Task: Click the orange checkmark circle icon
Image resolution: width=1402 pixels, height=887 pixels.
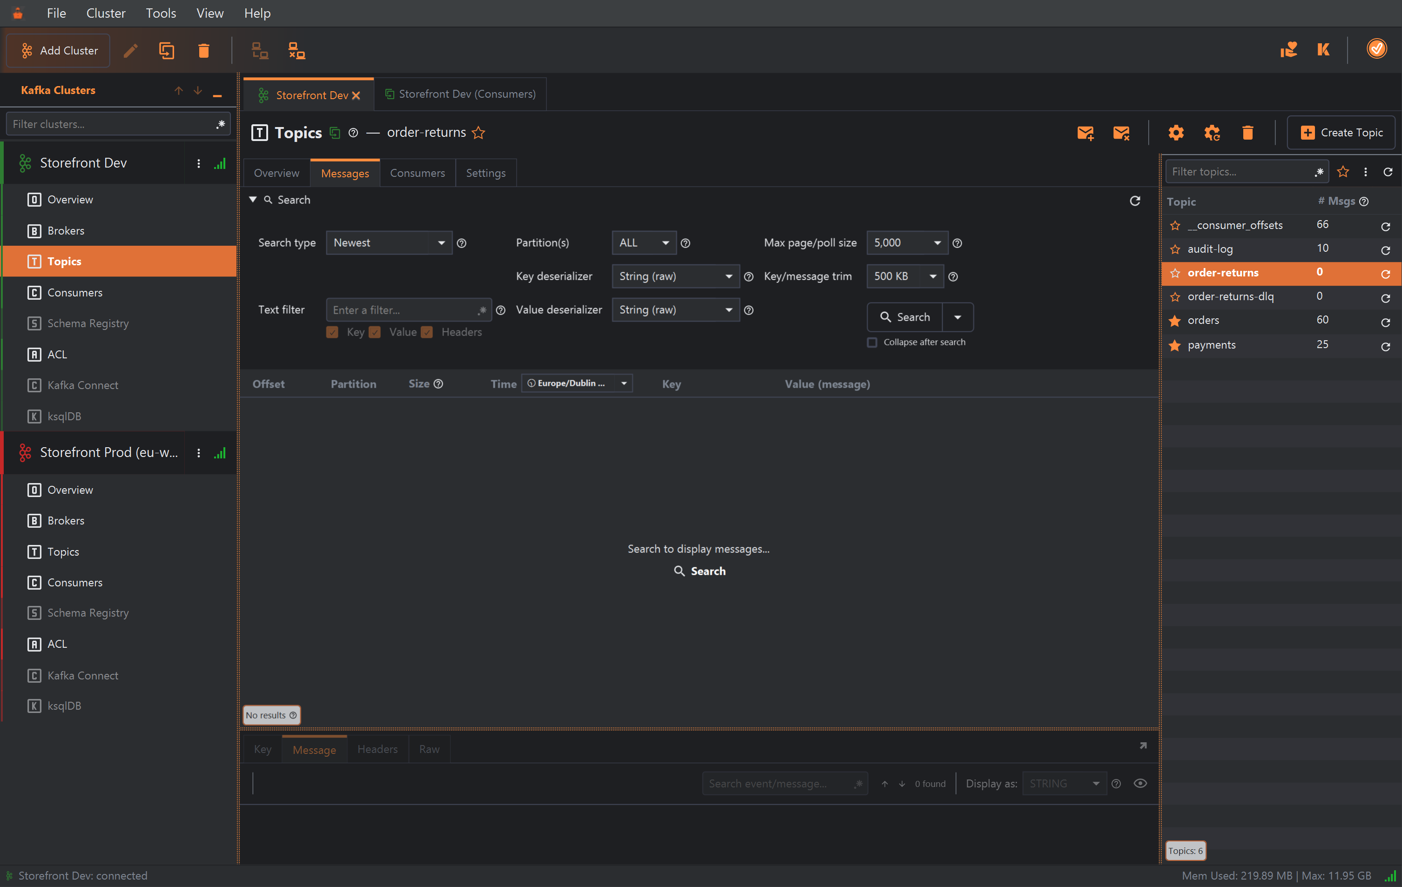Action: pos(1376,49)
